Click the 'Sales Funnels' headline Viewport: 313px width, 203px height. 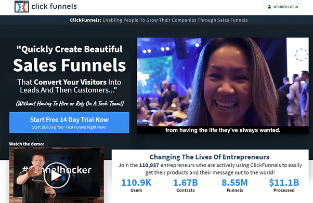(70, 65)
